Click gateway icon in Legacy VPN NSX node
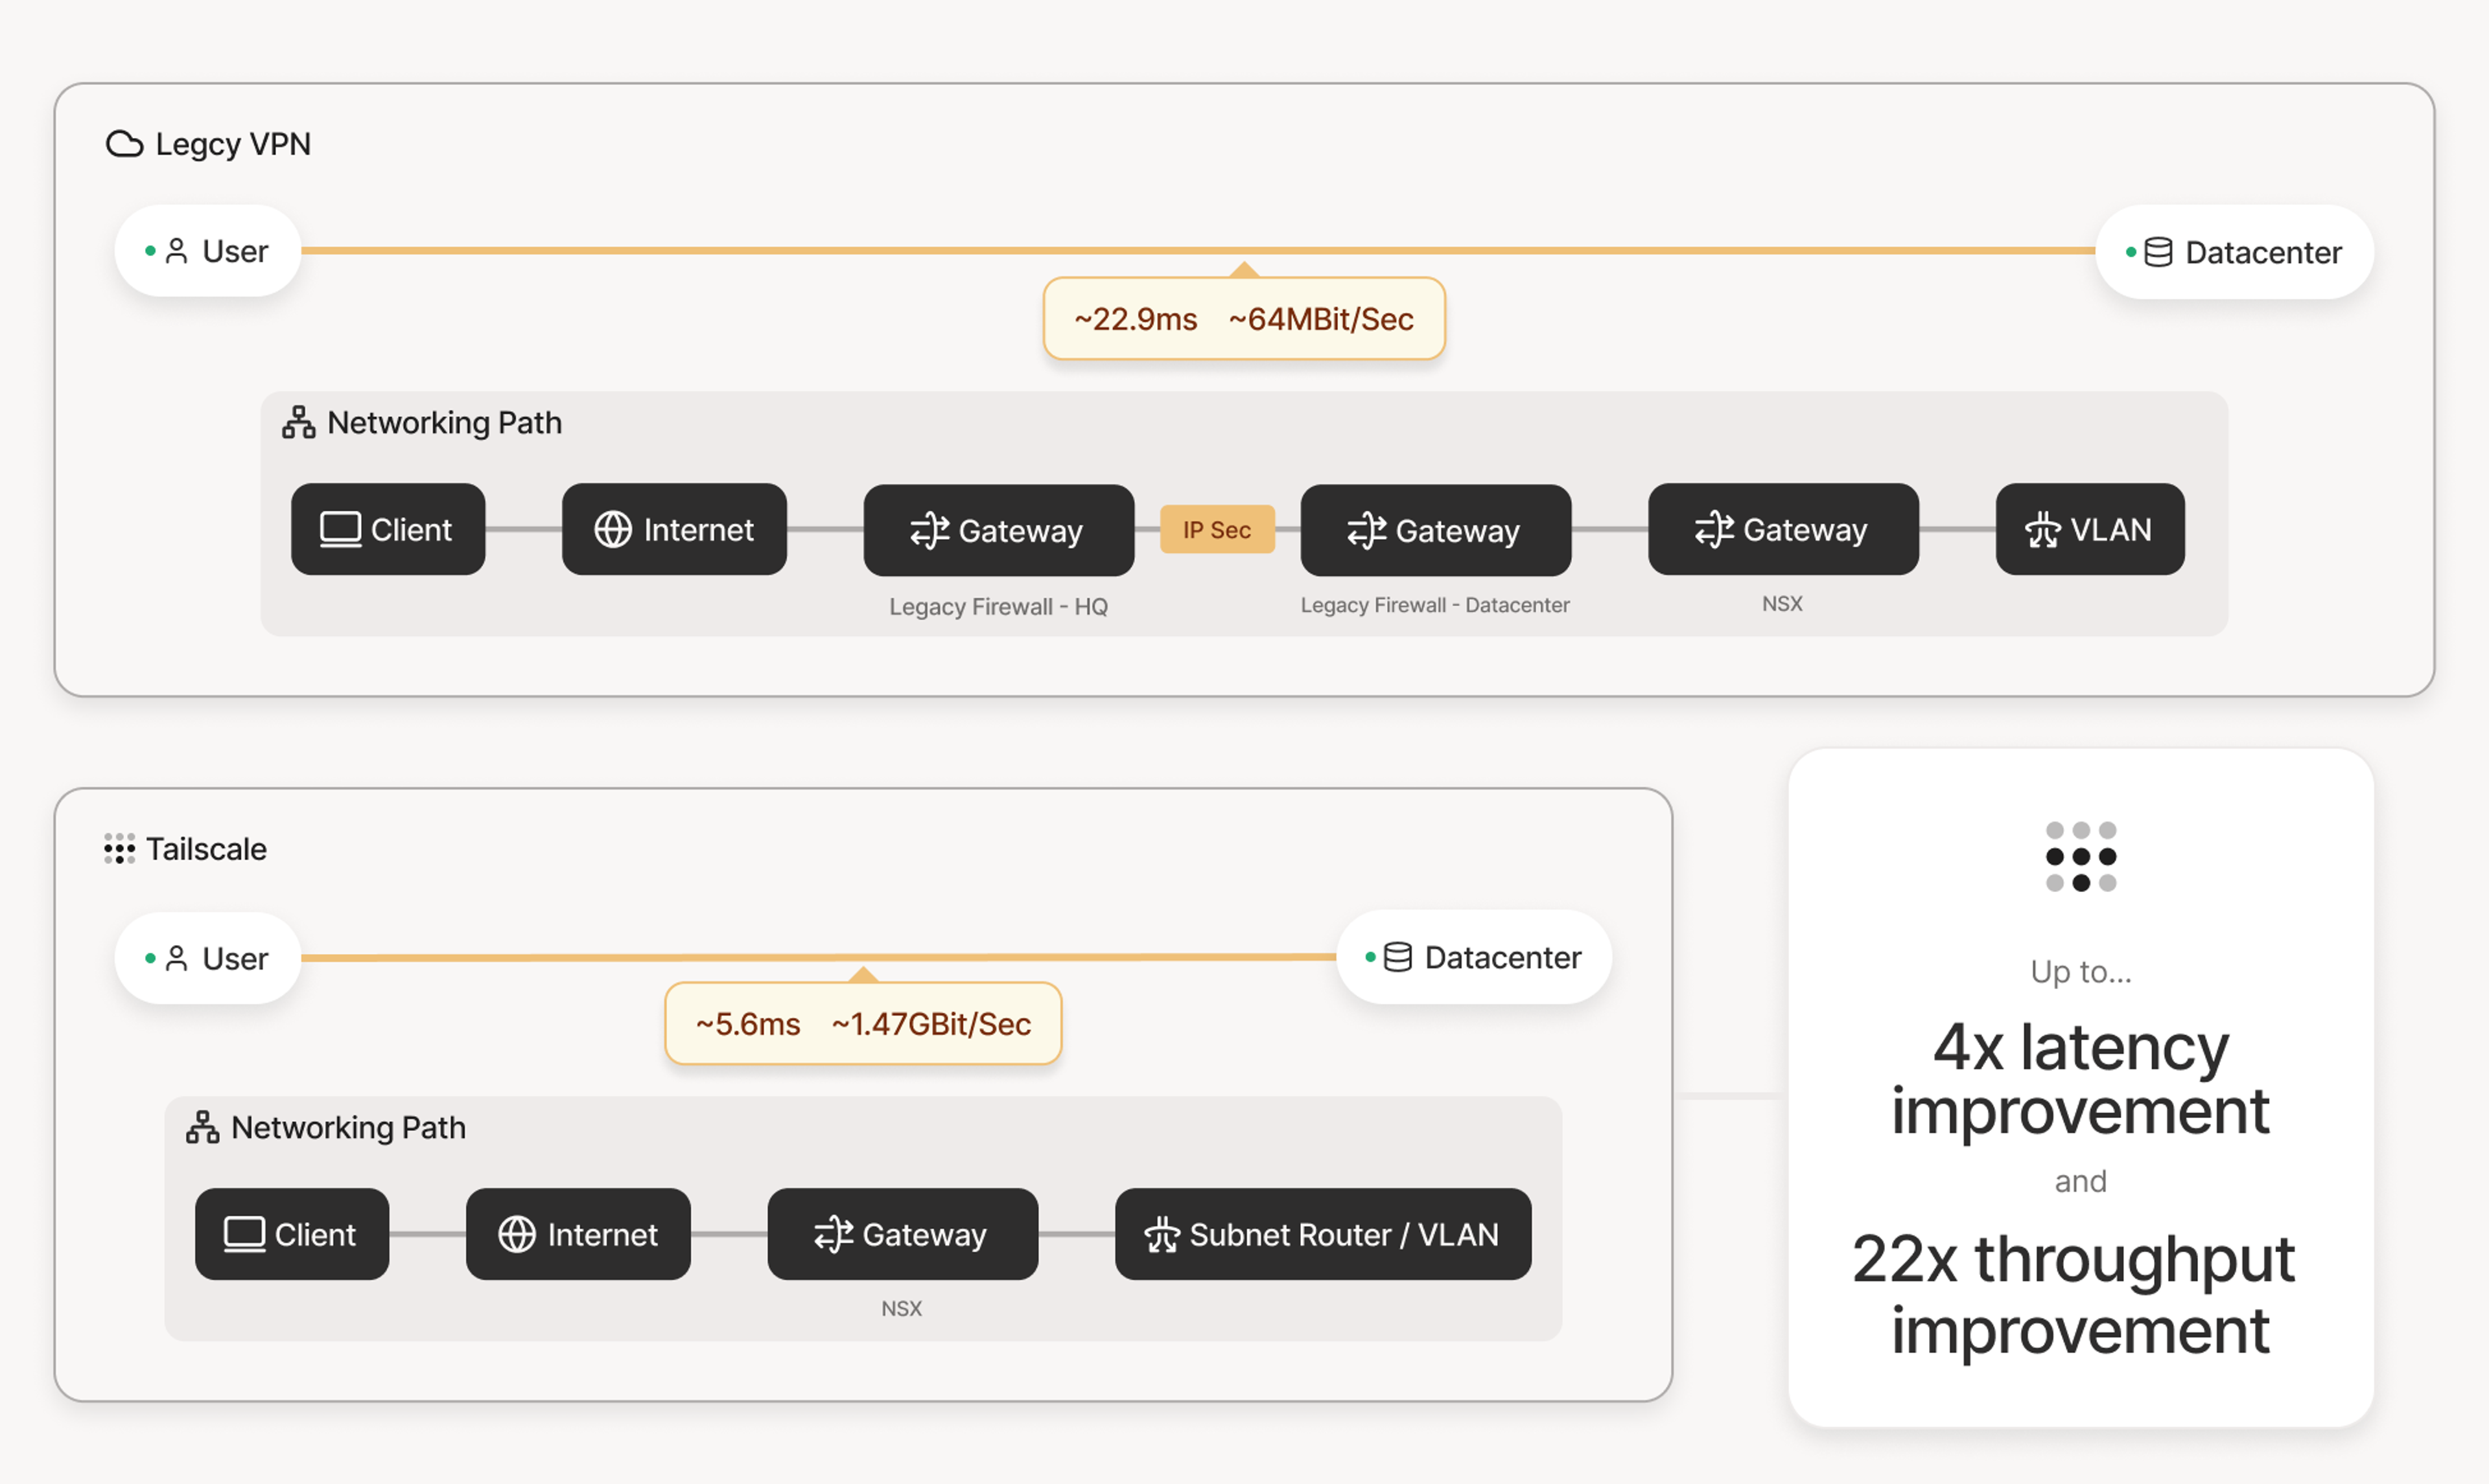The width and height of the screenshot is (2489, 1484). point(1714,530)
